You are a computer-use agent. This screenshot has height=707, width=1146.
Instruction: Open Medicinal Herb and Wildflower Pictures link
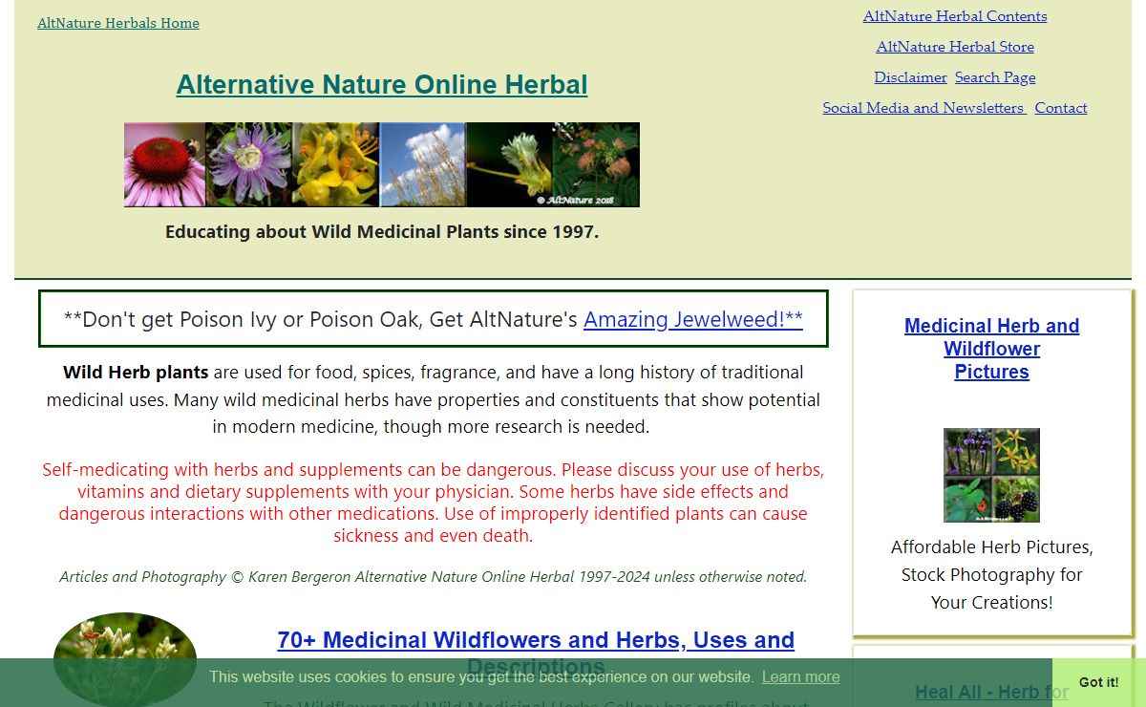[992, 349]
